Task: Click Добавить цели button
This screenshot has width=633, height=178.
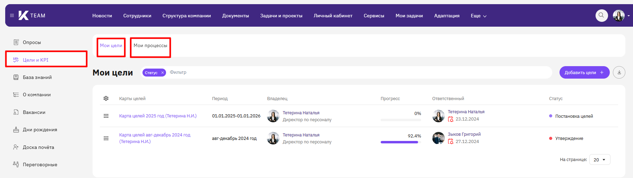Action: click(584, 72)
